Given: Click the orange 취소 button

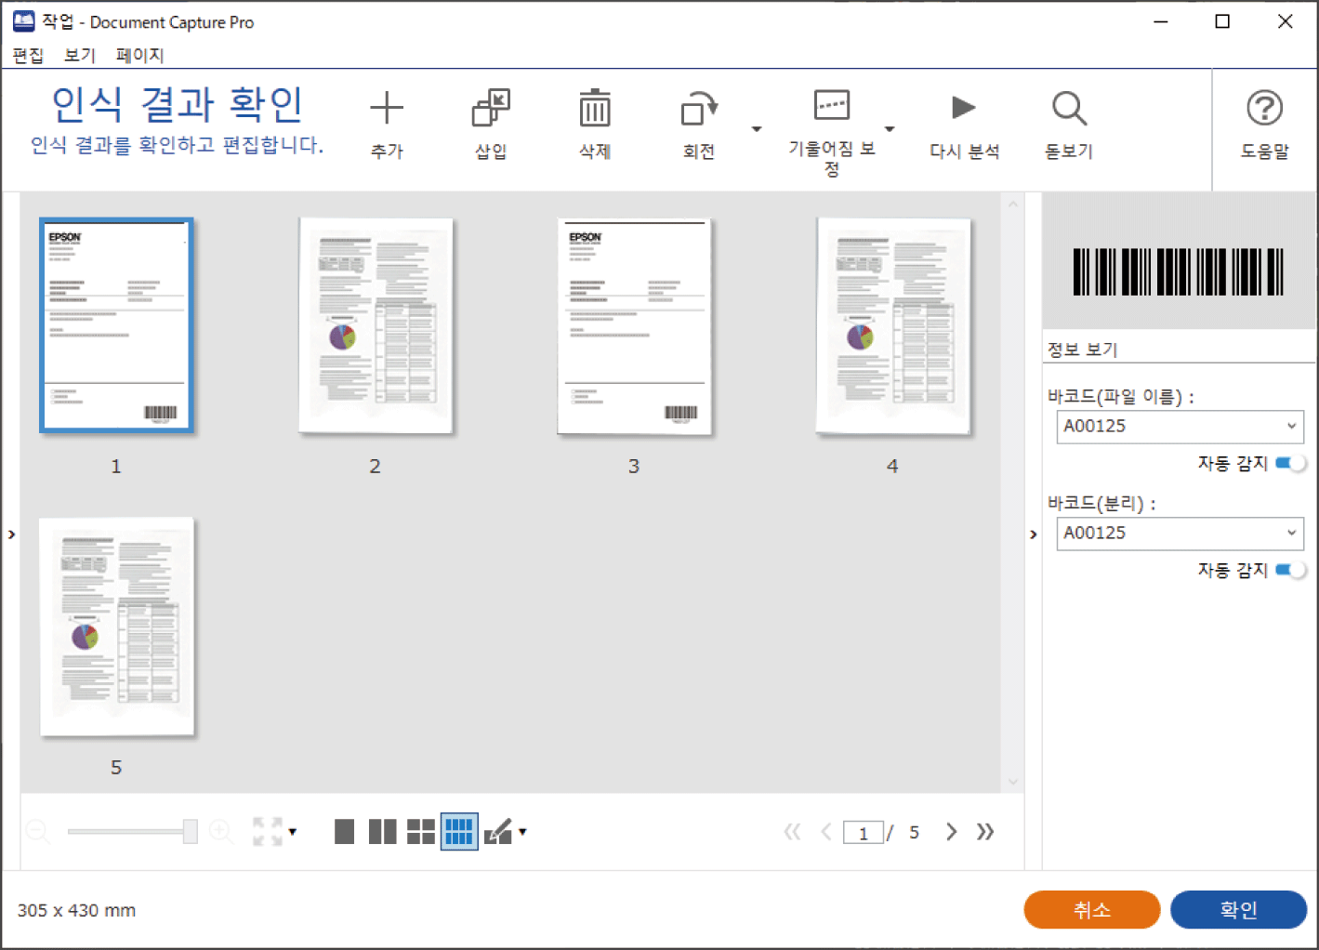Looking at the screenshot, I should click(1091, 909).
